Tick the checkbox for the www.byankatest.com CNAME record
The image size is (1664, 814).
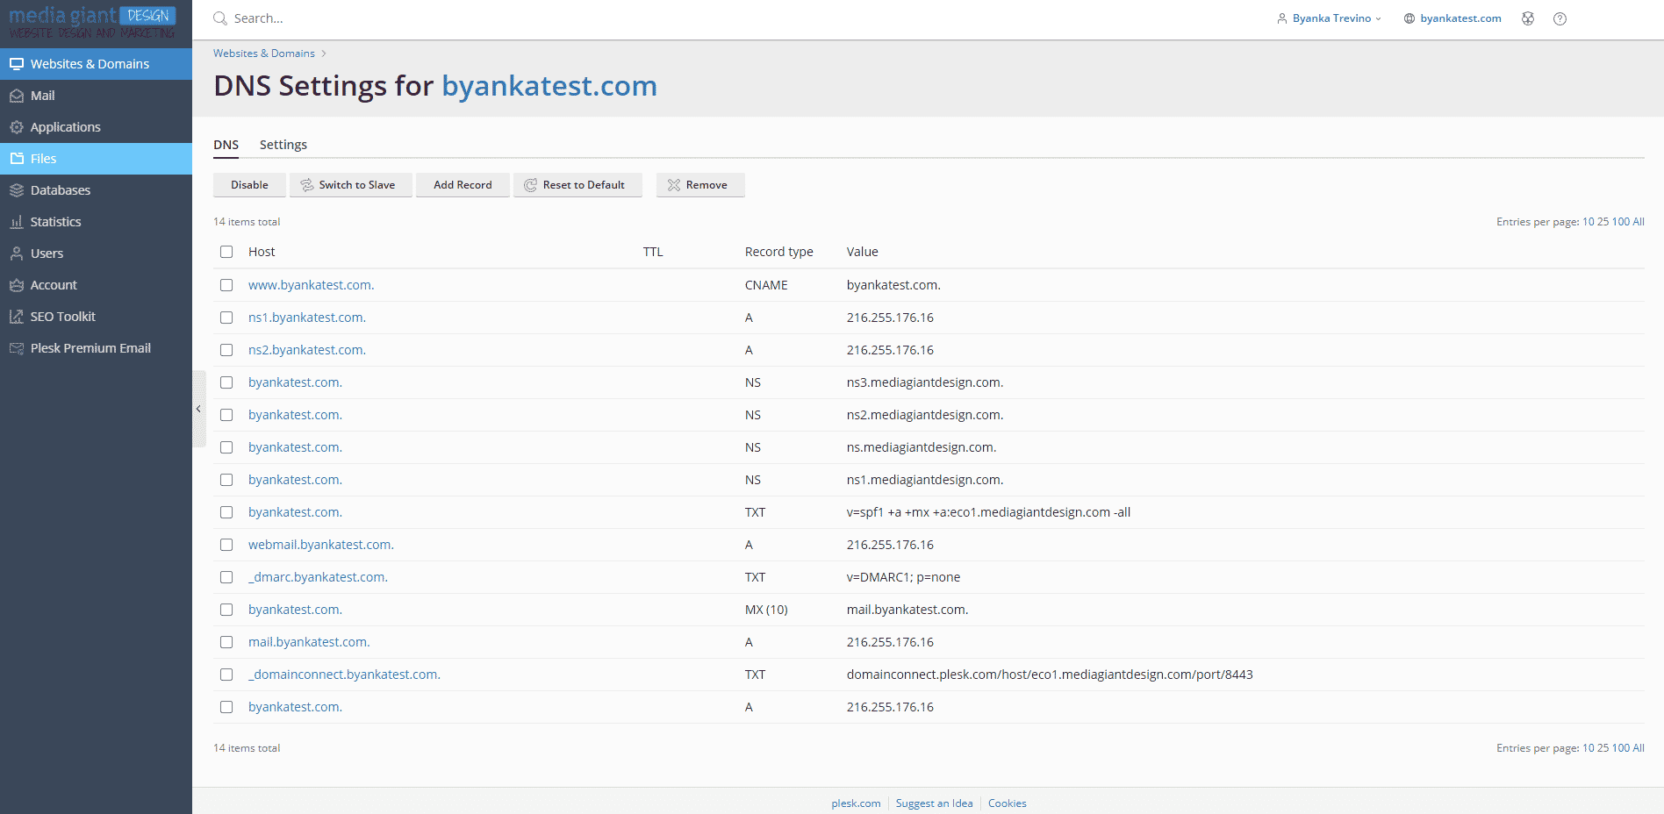226,285
